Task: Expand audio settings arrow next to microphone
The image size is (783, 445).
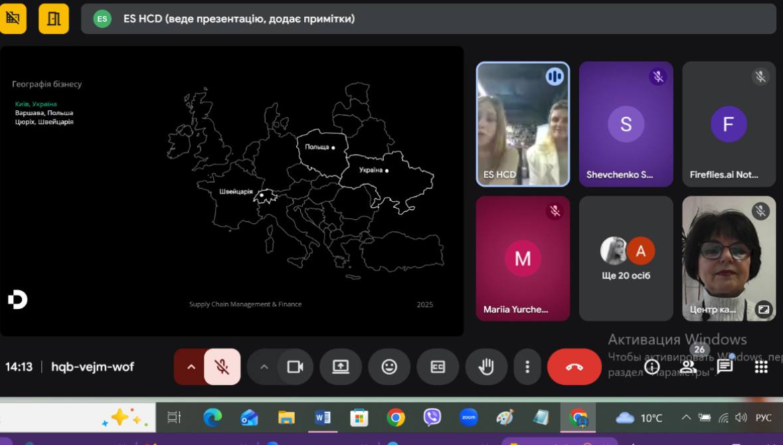Action: pos(191,367)
